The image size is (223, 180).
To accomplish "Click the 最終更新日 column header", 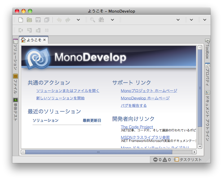I will point(92,121).
